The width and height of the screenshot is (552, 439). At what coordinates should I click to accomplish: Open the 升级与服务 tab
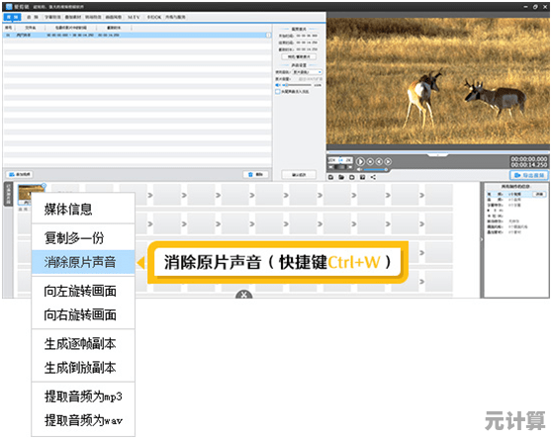[176, 17]
